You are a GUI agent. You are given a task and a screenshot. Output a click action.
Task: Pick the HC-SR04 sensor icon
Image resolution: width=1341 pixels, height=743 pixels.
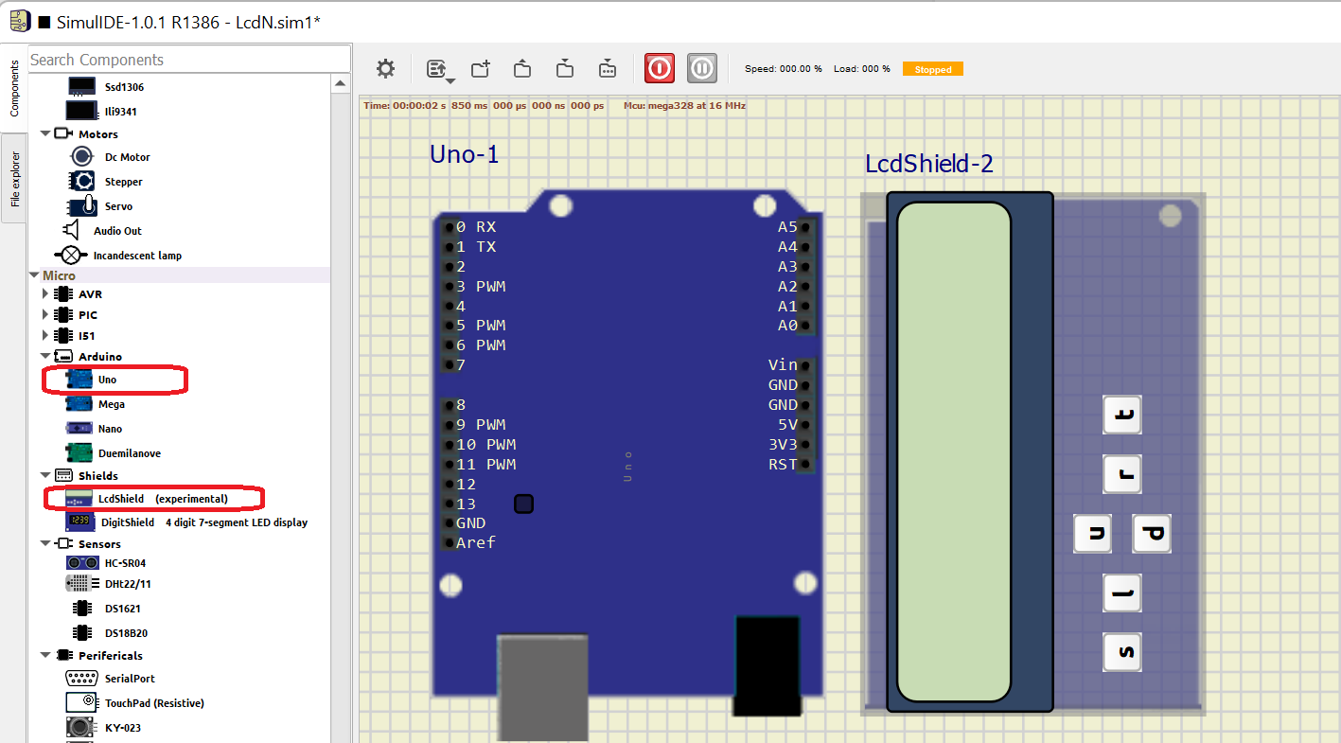(x=82, y=562)
